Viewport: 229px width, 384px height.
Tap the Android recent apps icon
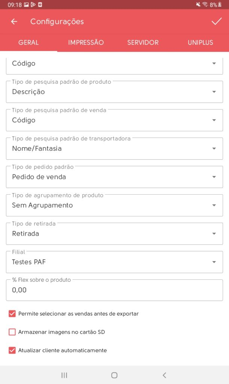64,375
